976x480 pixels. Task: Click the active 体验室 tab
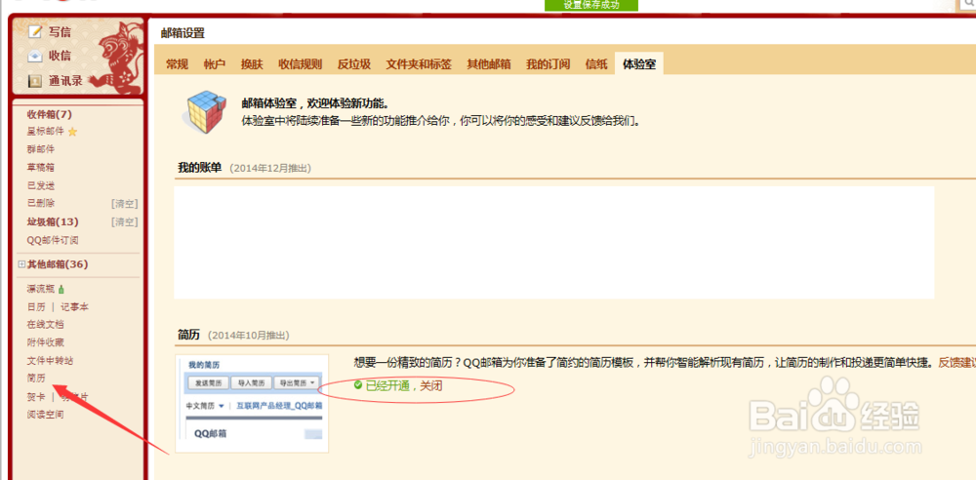638,64
